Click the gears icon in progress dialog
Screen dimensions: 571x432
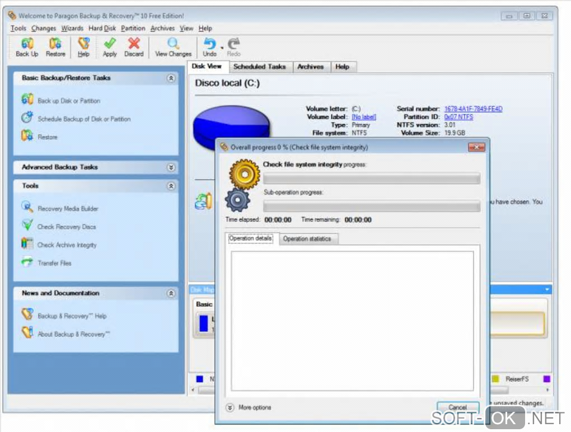click(243, 186)
